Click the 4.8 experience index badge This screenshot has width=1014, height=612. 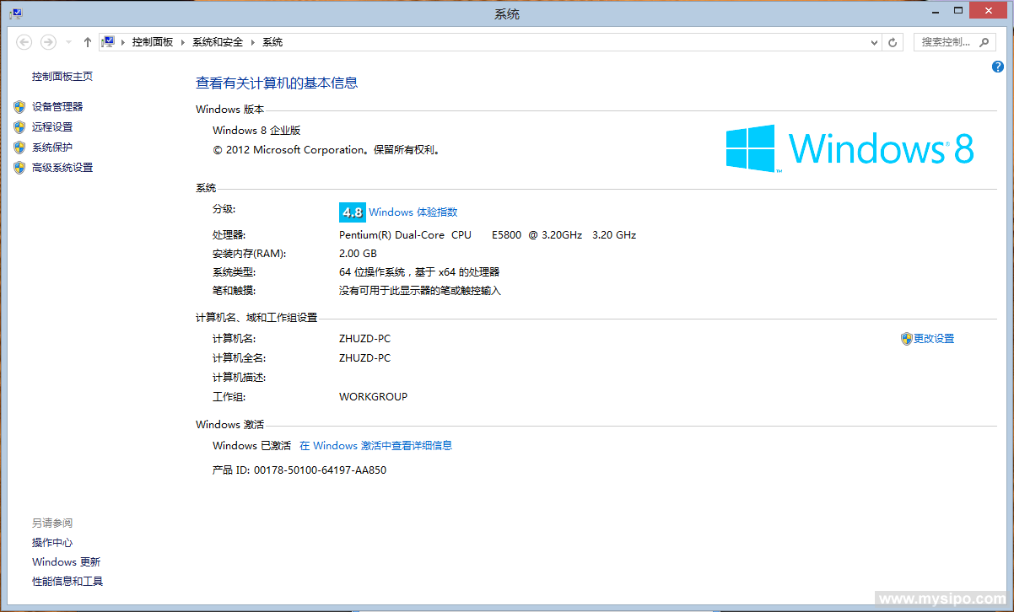click(x=352, y=212)
